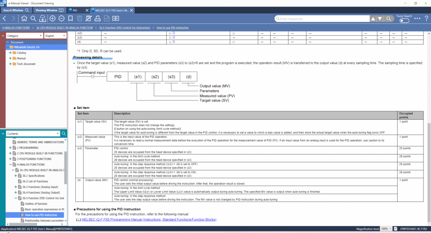Expand the Tech document folder
This screenshot has width=431, height=233.
10,64
